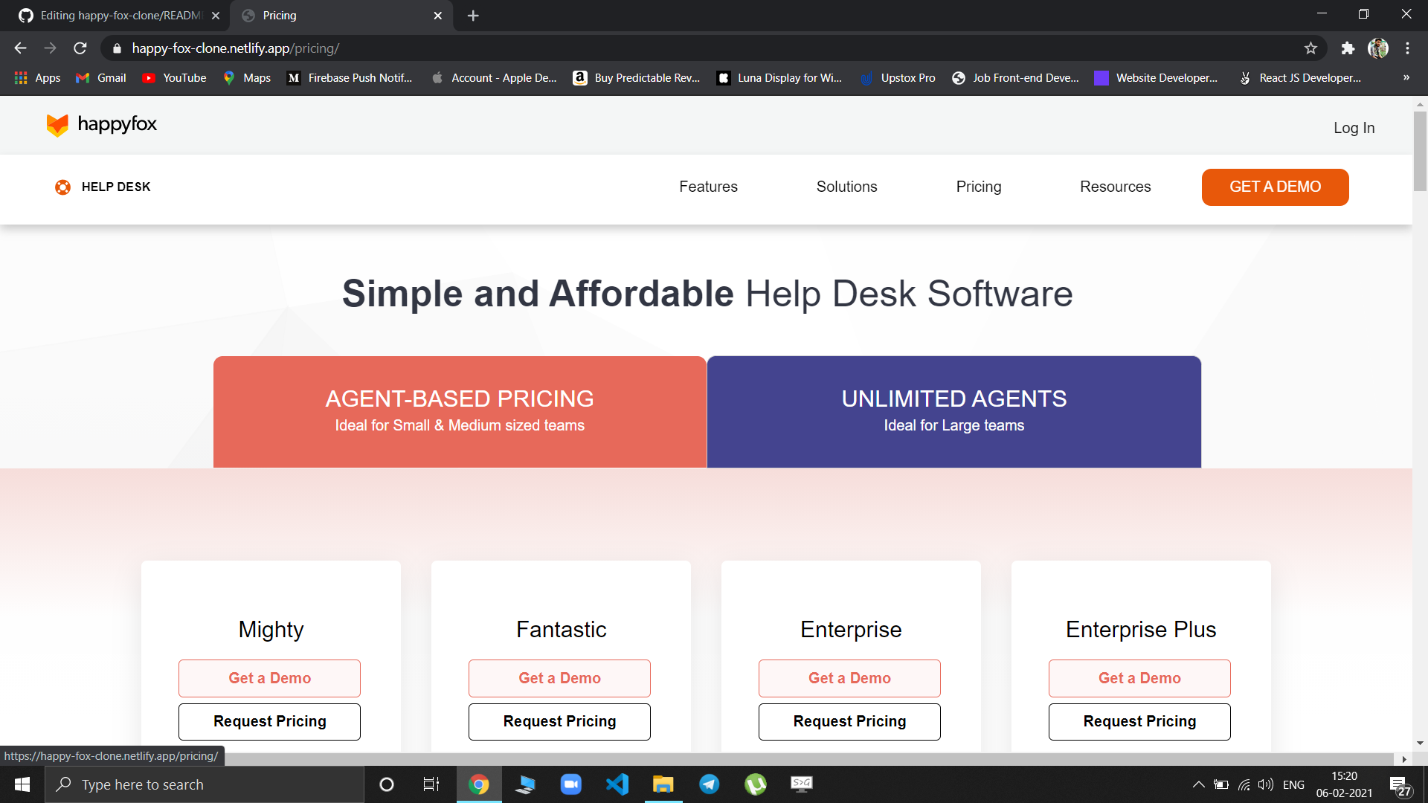Image resolution: width=1428 pixels, height=803 pixels.
Task: Open Task View on the taskbar
Action: pyautogui.click(x=431, y=784)
